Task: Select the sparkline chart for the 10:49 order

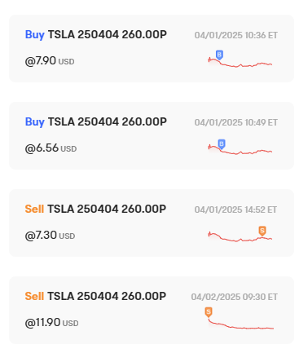Action: point(240,147)
